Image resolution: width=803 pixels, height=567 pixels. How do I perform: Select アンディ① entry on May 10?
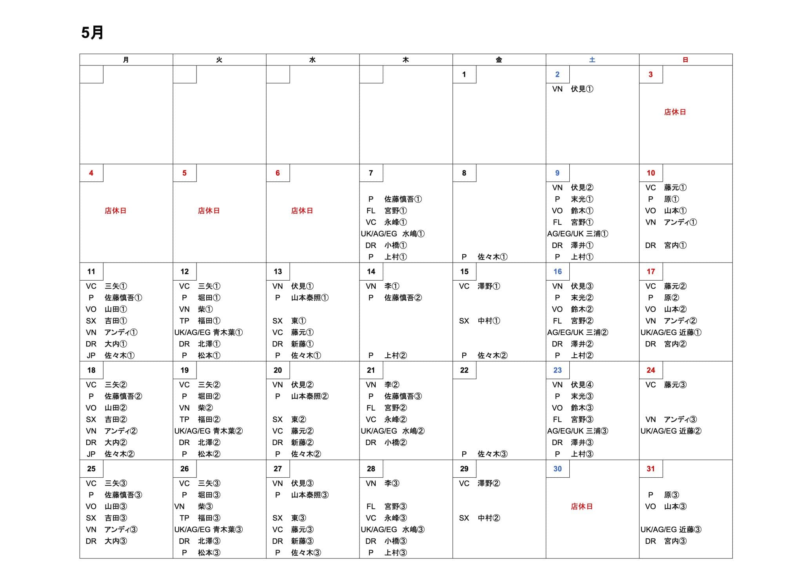[680, 222]
